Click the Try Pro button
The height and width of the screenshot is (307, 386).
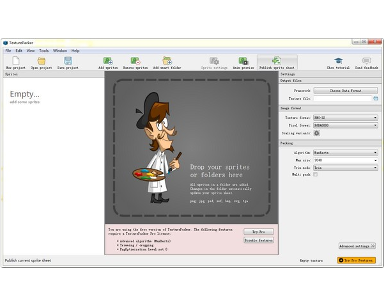click(258, 232)
